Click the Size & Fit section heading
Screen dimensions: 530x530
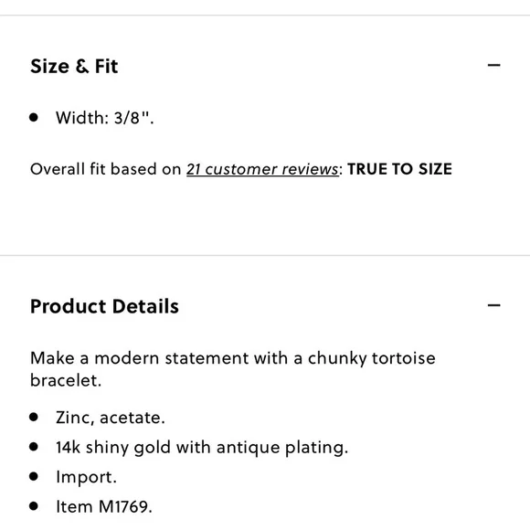[x=74, y=66]
